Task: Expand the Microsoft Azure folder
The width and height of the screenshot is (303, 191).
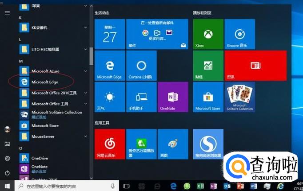Action: coord(53,71)
